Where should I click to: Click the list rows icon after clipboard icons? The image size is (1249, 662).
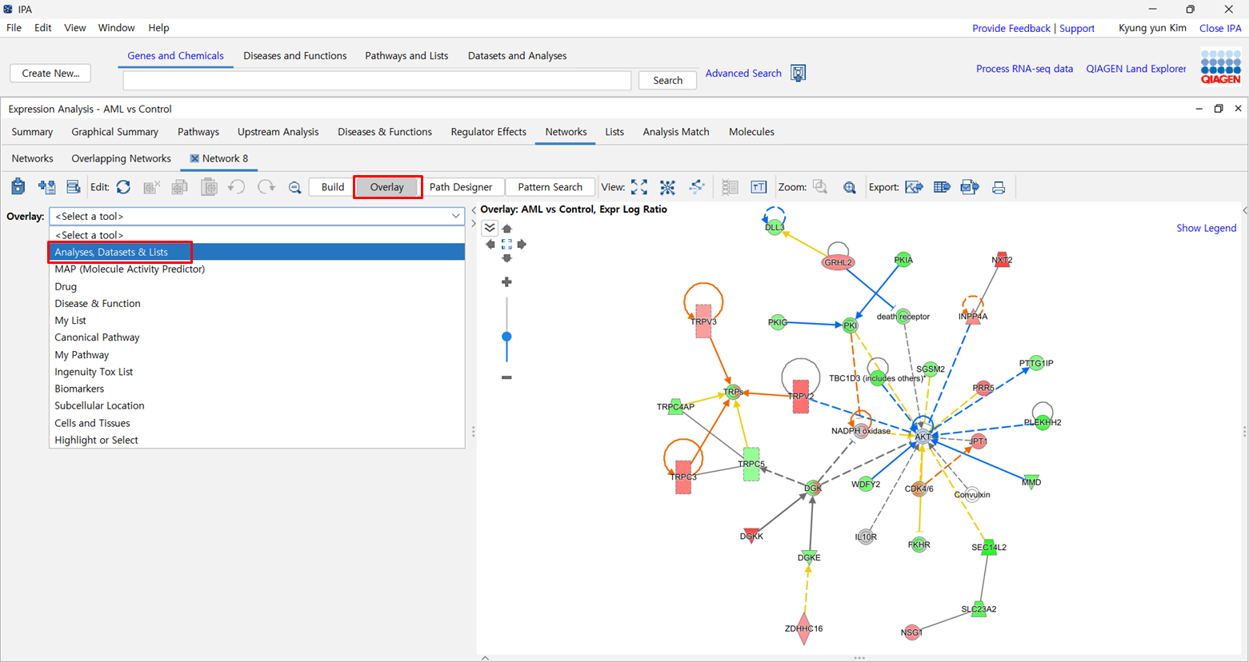[x=73, y=187]
